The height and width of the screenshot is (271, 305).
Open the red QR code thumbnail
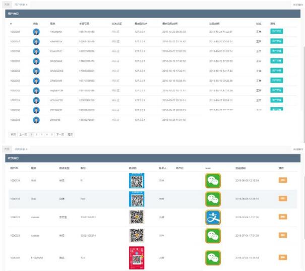(x=137, y=257)
